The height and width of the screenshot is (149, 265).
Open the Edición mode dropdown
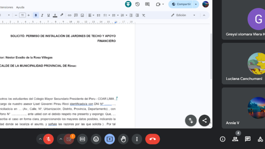coord(183,15)
